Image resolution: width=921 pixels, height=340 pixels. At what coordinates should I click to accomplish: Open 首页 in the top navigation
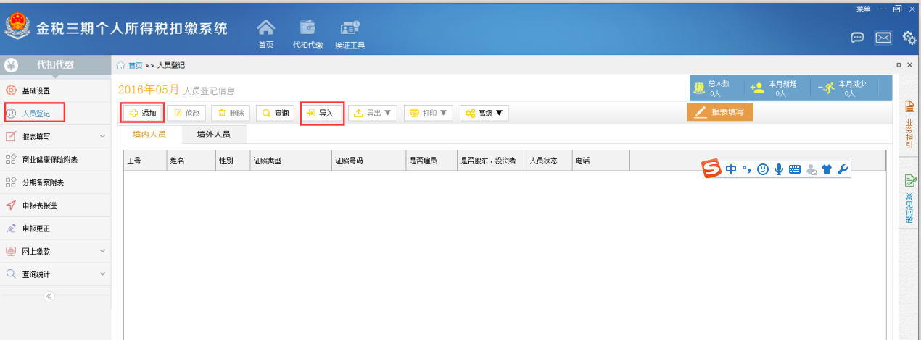coord(266,34)
